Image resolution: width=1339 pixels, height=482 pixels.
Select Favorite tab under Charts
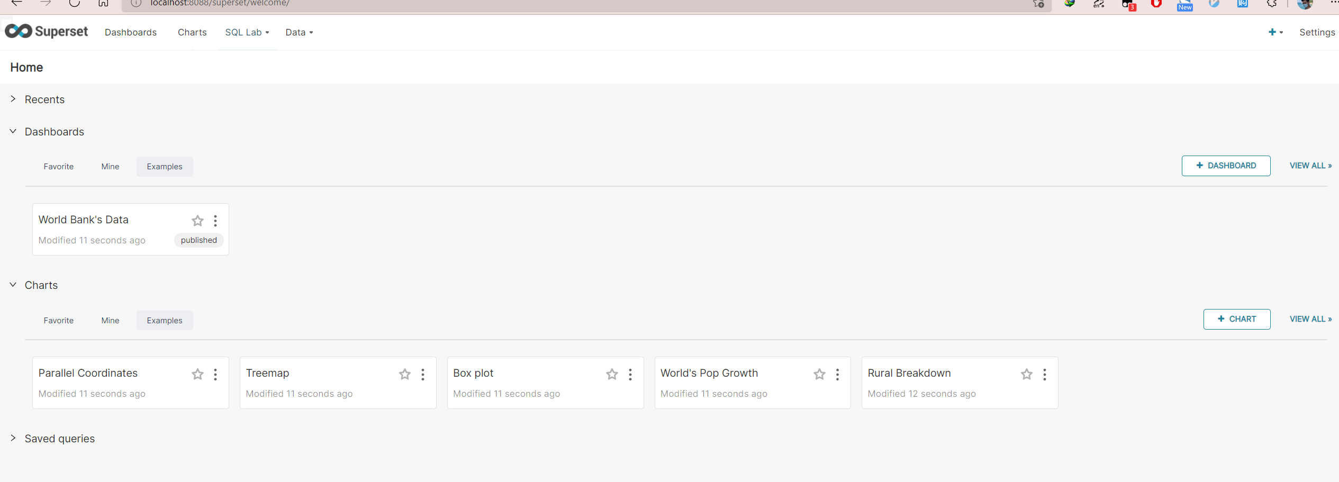(59, 321)
